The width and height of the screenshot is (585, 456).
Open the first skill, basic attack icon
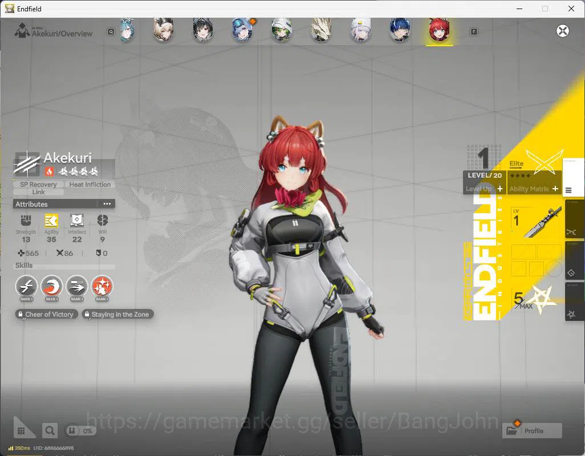pyautogui.click(x=26, y=286)
